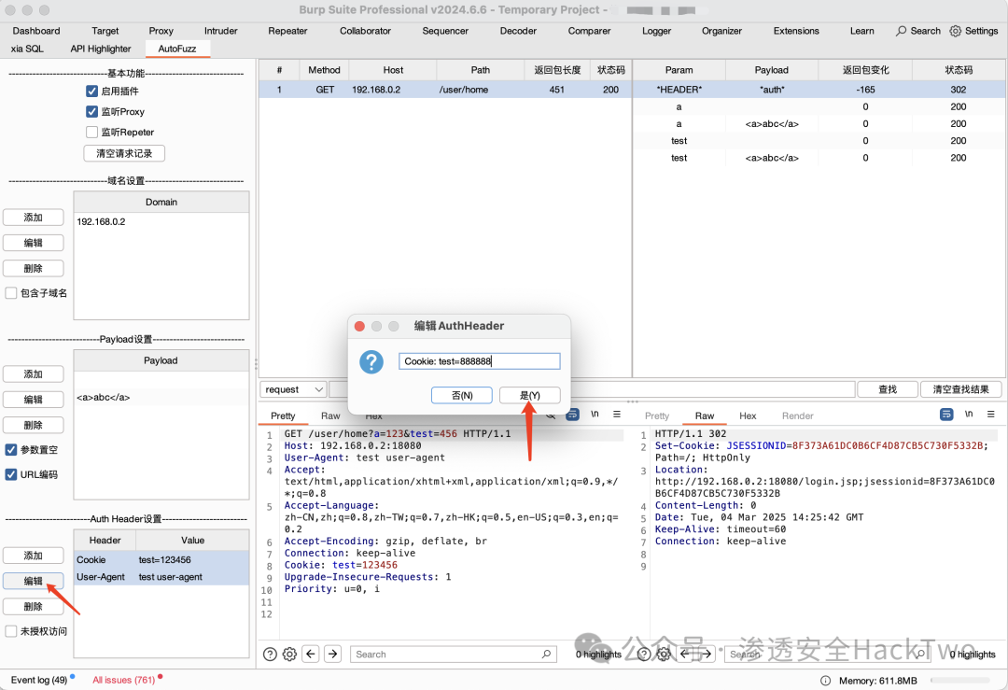Select *HEADER* *auth* result row
1008x690 pixels.
pos(819,90)
